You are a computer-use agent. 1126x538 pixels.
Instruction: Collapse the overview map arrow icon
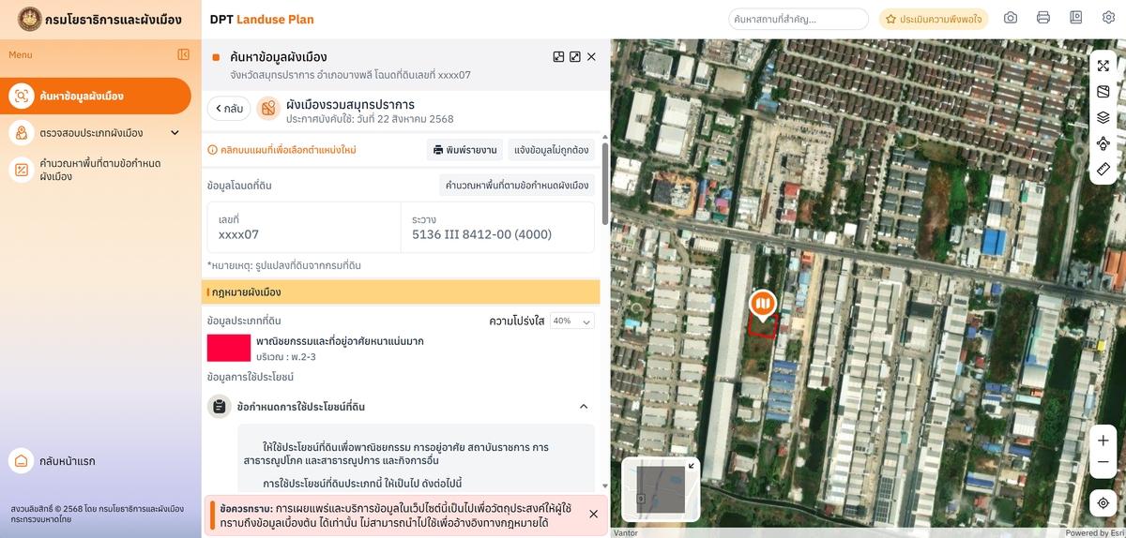tap(691, 465)
